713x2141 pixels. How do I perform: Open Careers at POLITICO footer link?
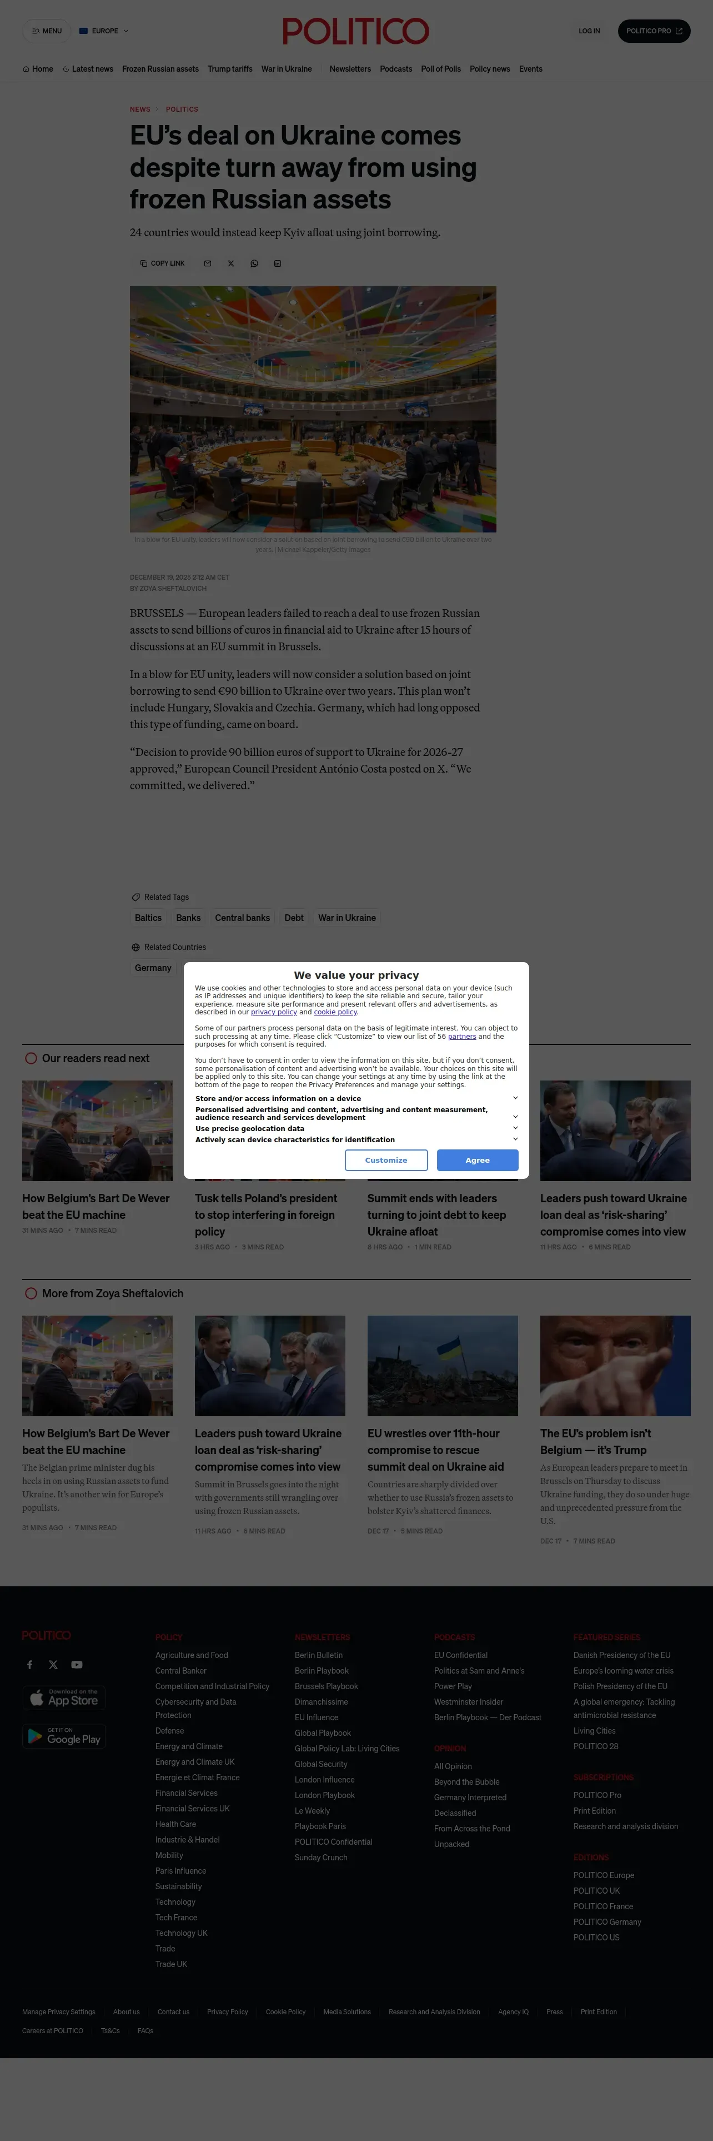pyautogui.click(x=52, y=2030)
